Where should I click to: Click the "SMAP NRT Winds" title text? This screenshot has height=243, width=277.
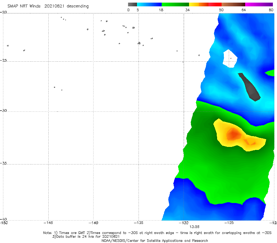pyautogui.click(x=24, y=6)
